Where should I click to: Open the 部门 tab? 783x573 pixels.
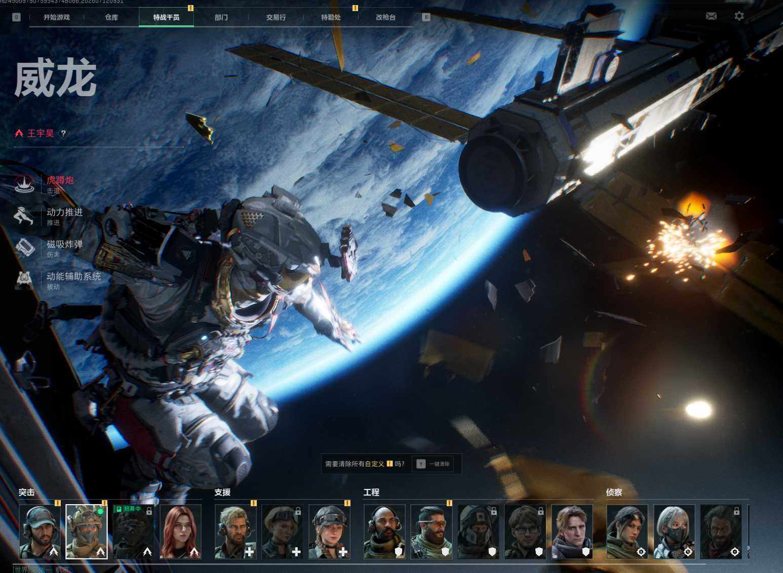click(x=221, y=17)
